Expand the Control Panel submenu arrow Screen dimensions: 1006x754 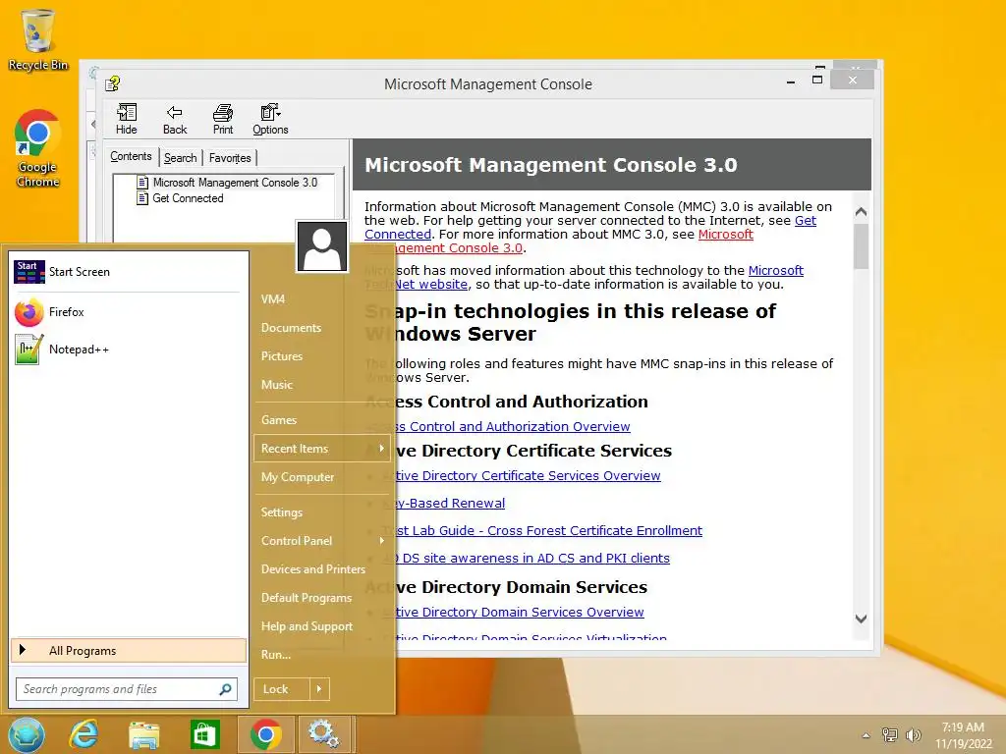[382, 541]
